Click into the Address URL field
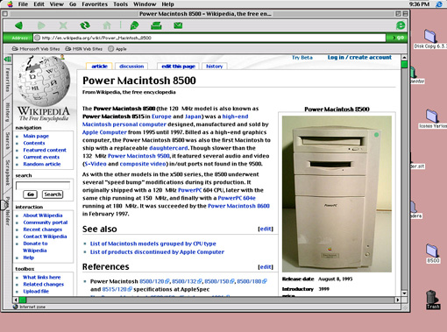 click(209, 38)
